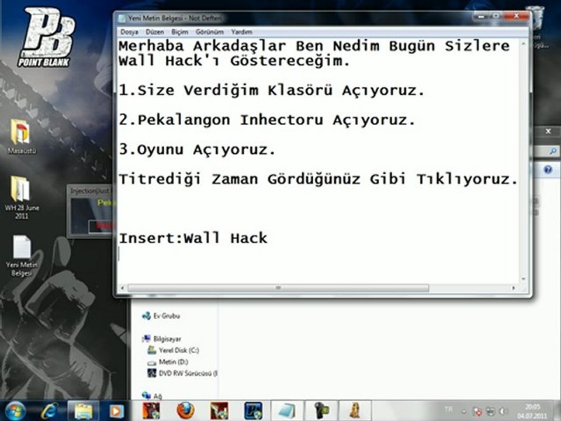
Task: Select the 'WH 28 June 2011' desktop folder
Action: (21, 197)
